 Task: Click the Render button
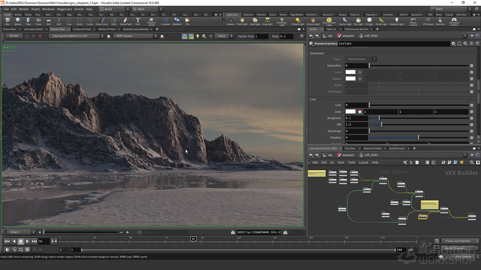14,36
